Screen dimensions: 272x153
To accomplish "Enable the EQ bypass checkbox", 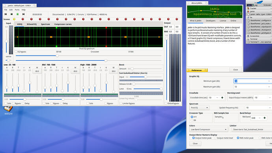I will coord(16,52).
